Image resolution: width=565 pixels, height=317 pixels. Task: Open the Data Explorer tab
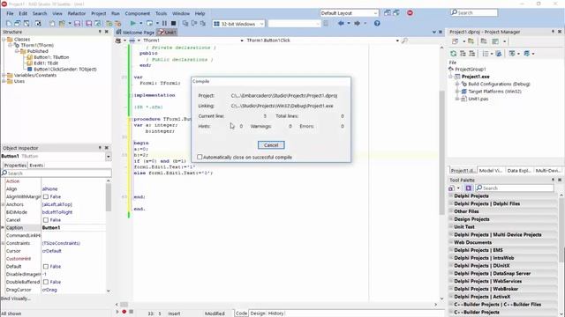click(x=519, y=170)
